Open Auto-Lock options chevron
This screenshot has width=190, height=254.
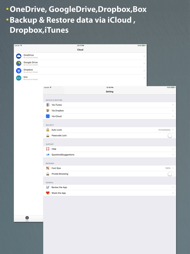pos(173,130)
